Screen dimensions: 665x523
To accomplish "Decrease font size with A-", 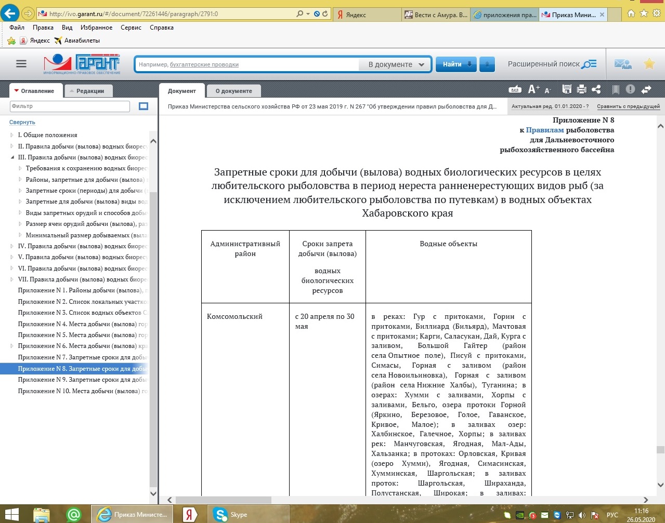I will point(547,90).
